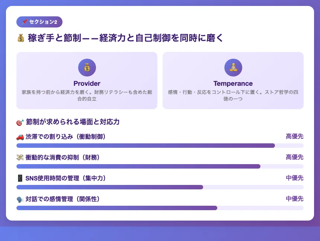Click the red car emoji icon
Image resolution: width=320 pixels, height=241 pixels.
pos(20,137)
